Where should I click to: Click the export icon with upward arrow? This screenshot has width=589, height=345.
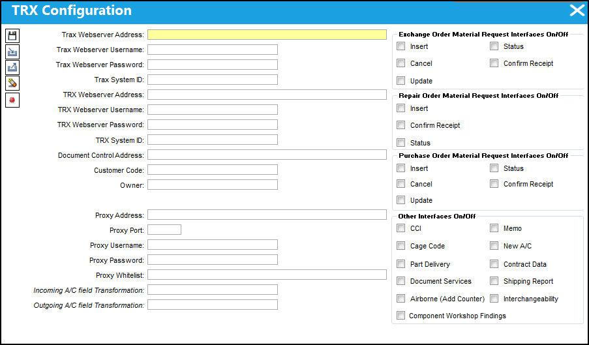(x=12, y=68)
